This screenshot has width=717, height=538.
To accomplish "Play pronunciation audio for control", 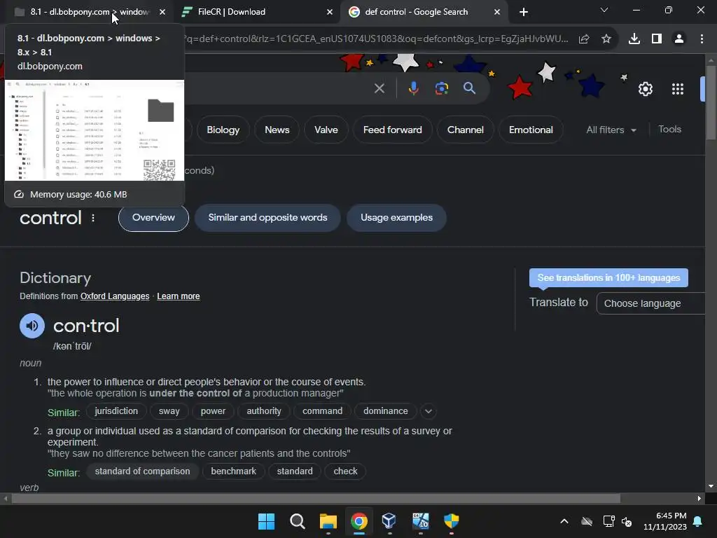I will tap(32, 326).
